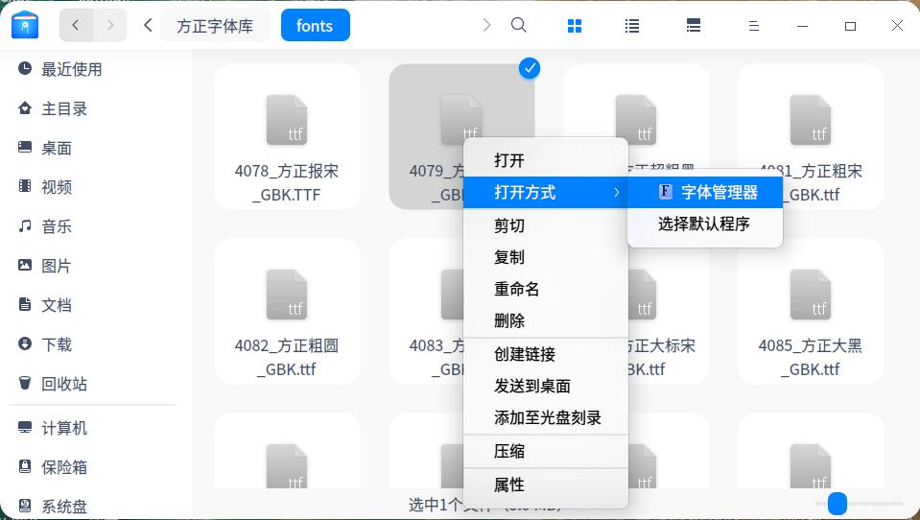Viewport: 920px width, 520px height.
Task: Choose 创建链接 in the context menu
Action: point(546,354)
